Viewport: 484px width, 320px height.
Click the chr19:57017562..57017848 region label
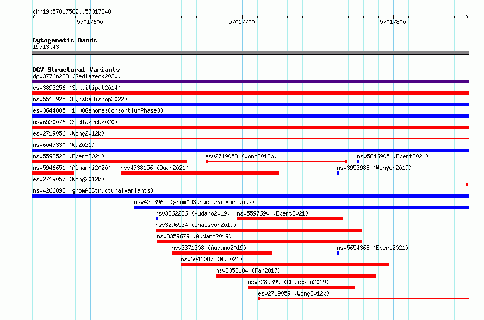tap(72, 11)
